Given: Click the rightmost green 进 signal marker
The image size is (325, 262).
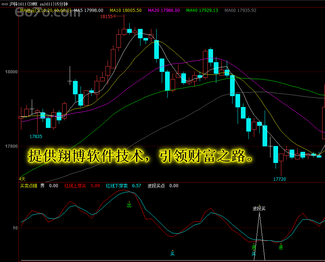Looking at the screenshot, I should tap(281, 247).
